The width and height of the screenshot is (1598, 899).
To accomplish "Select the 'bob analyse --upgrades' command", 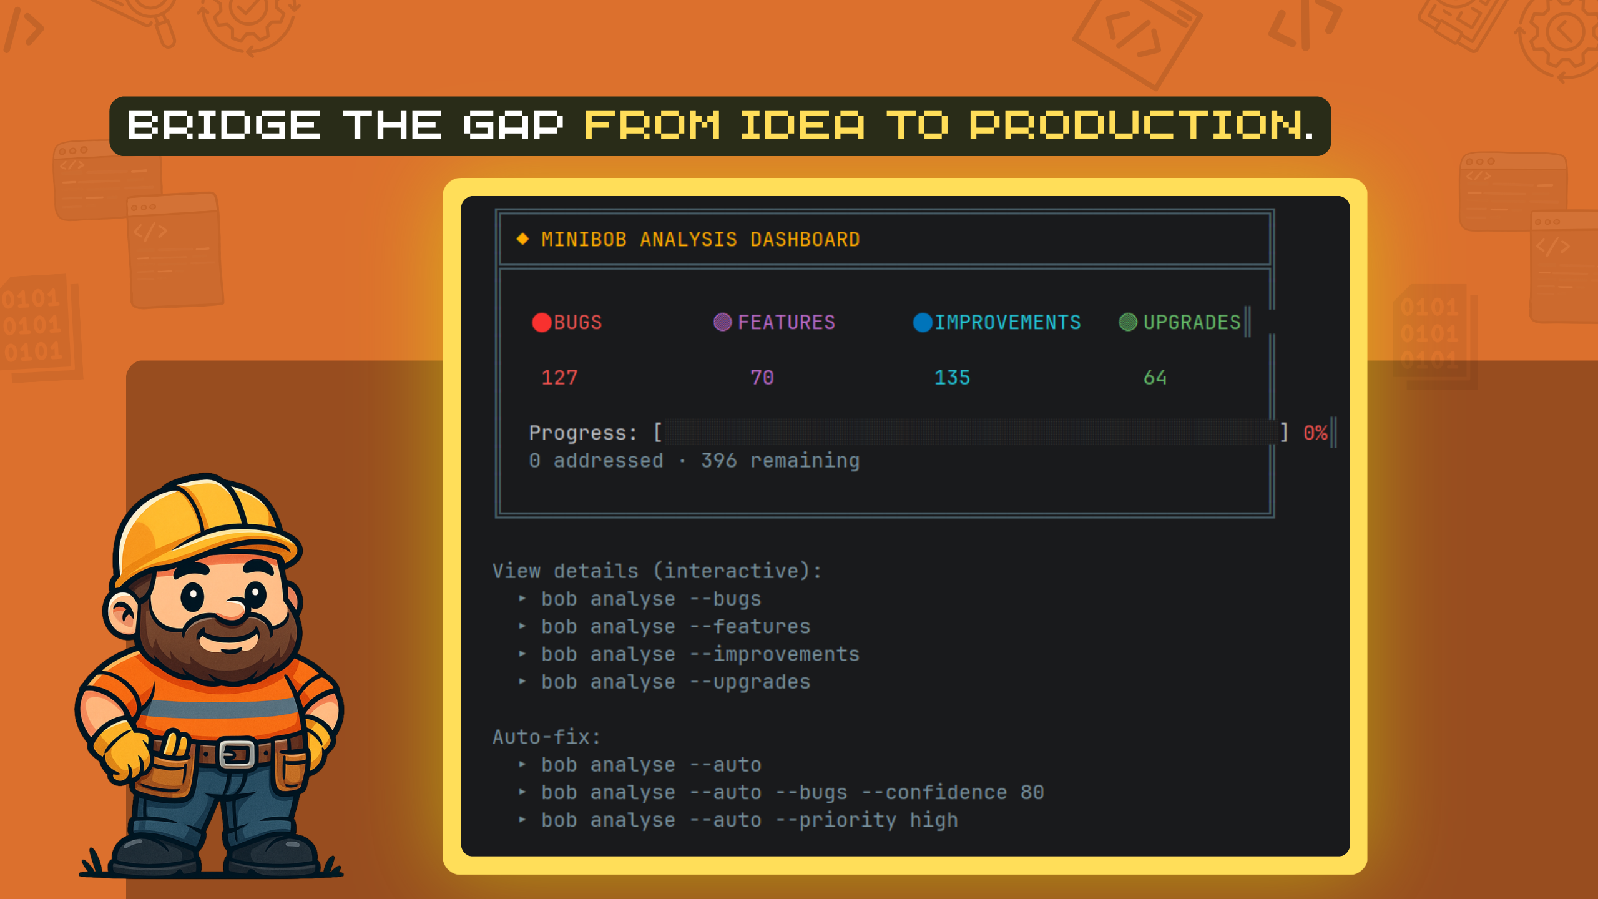I will pyautogui.click(x=675, y=682).
